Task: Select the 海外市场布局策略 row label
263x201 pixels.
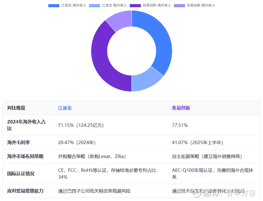Action: coord(25,156)
